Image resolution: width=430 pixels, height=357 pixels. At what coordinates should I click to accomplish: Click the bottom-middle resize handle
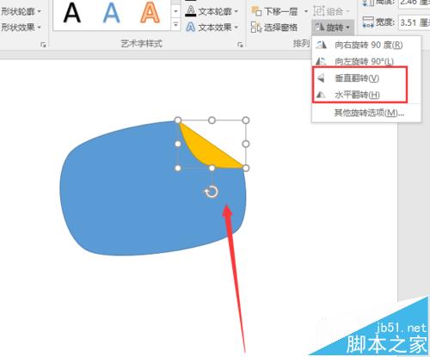pyautogui.click(x=212, y=168)
